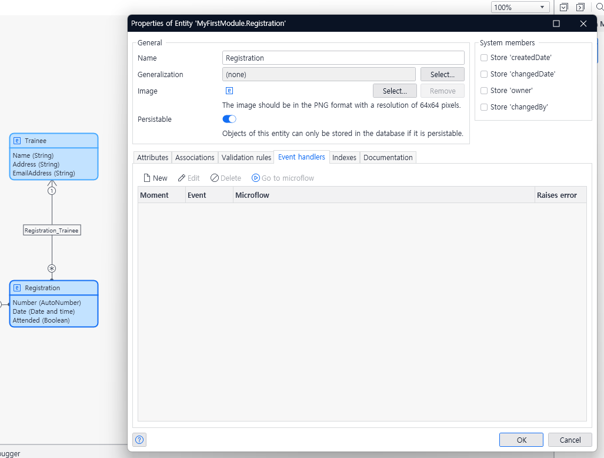Click Select button for Image
604x458 pixels.
(395, 91)
